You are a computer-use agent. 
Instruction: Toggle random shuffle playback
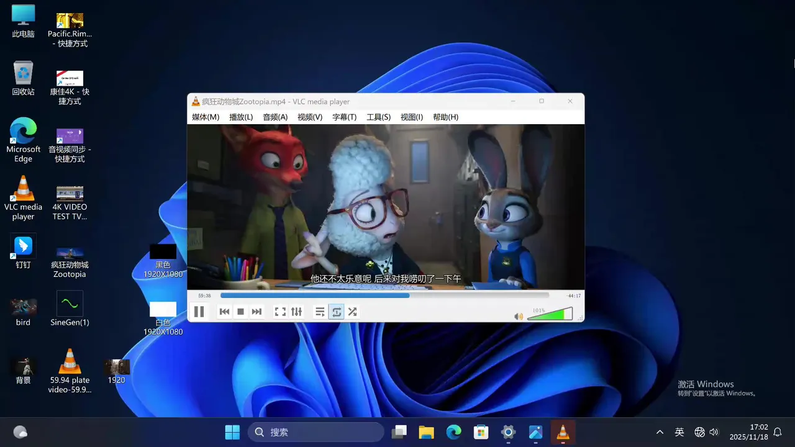352,312
